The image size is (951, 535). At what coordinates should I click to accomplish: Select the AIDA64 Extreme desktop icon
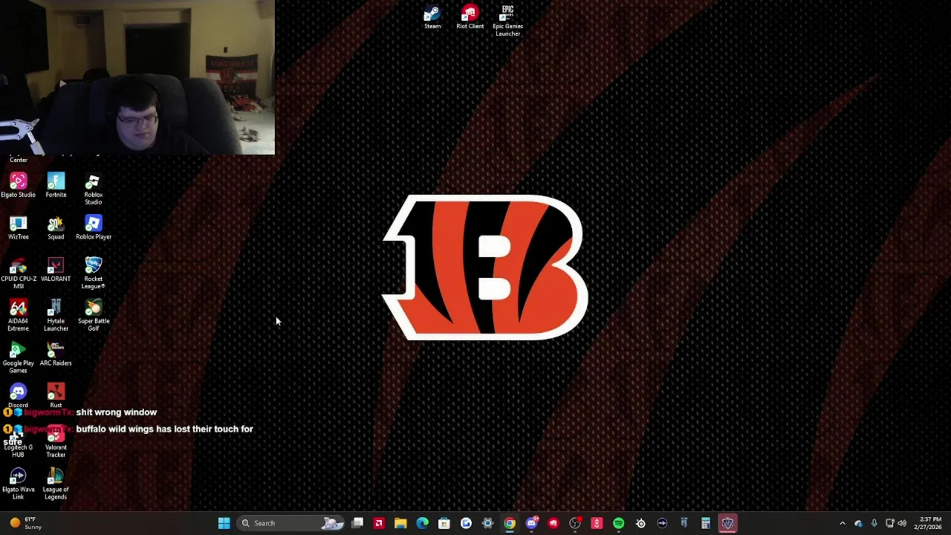pos(18,316)
